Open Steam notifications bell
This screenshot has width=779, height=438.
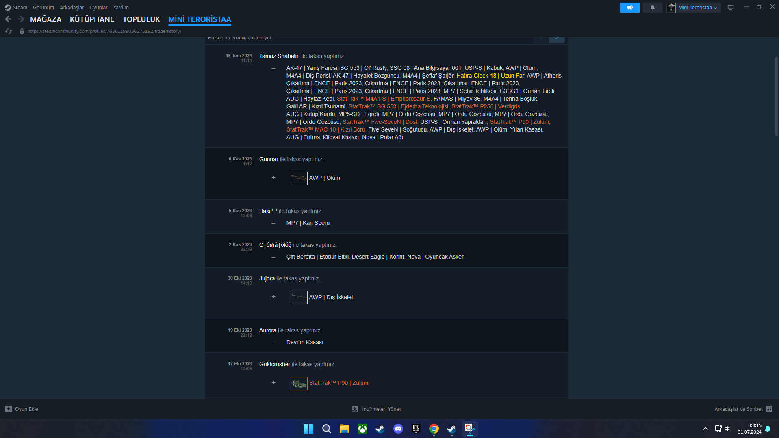click(x=653, y=8)
